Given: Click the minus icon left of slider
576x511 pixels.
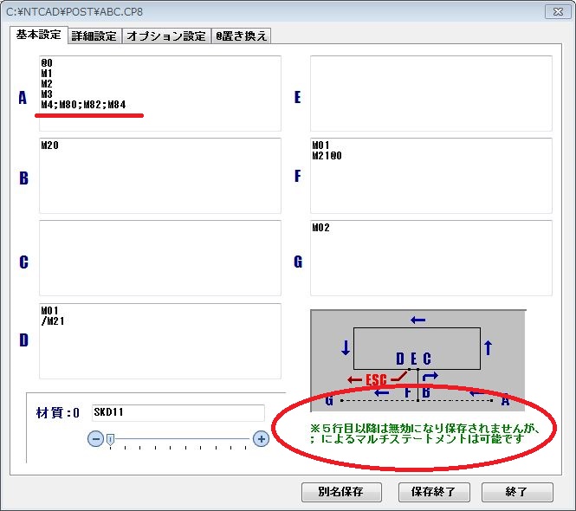Looking at the screenshot, I should point(95,439).
